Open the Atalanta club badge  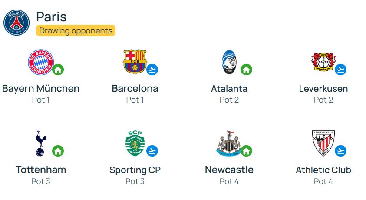coord(229,62)
